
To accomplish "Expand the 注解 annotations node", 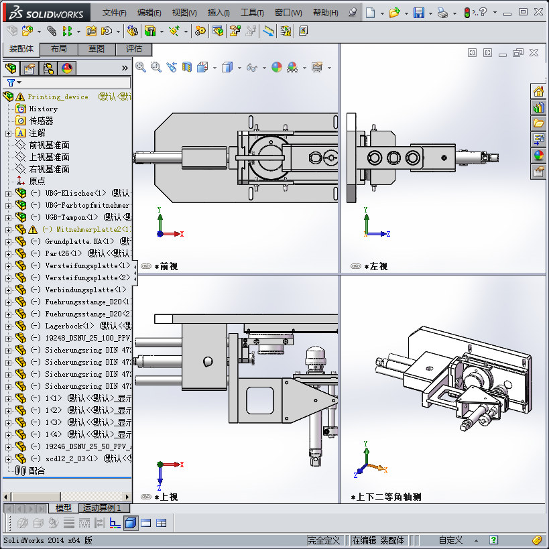I will point(9,133).
